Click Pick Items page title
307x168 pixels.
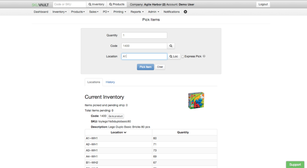151,20
